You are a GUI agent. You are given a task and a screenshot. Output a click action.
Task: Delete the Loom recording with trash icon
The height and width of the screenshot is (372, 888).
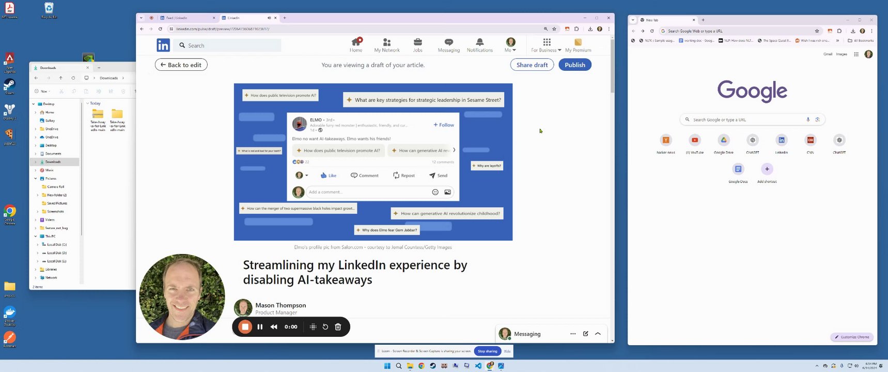point(338,327)
